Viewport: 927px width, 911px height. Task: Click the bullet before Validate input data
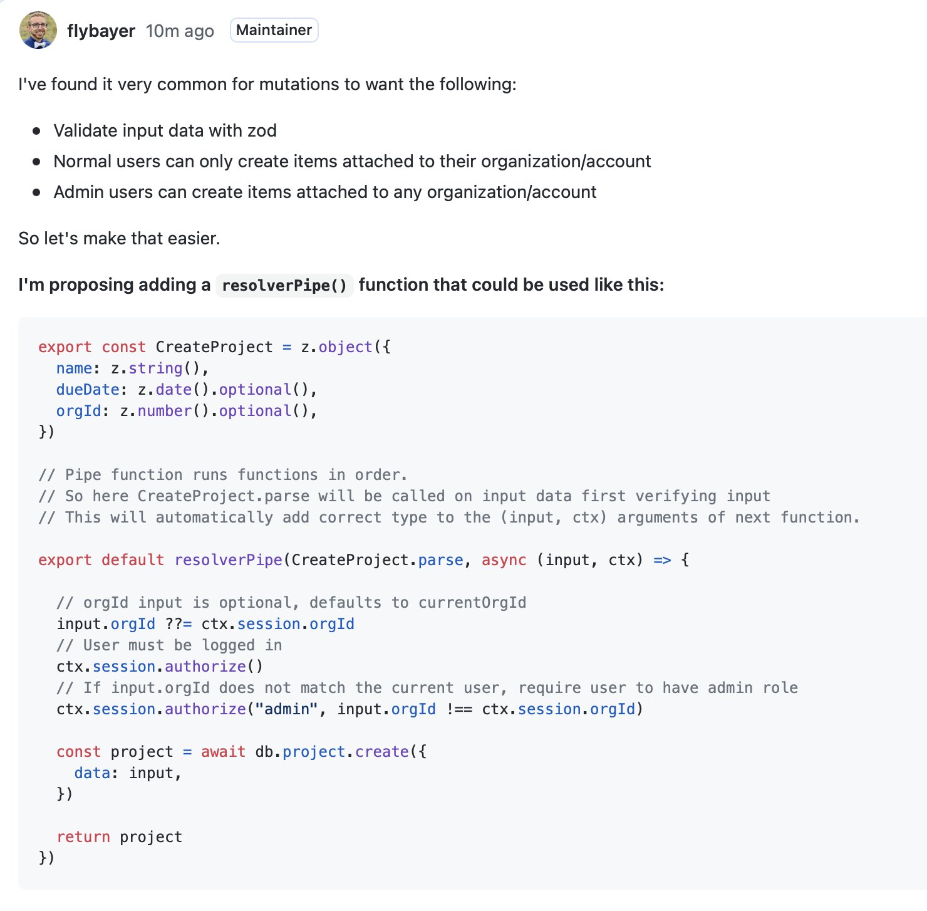(x=36, y=131)
